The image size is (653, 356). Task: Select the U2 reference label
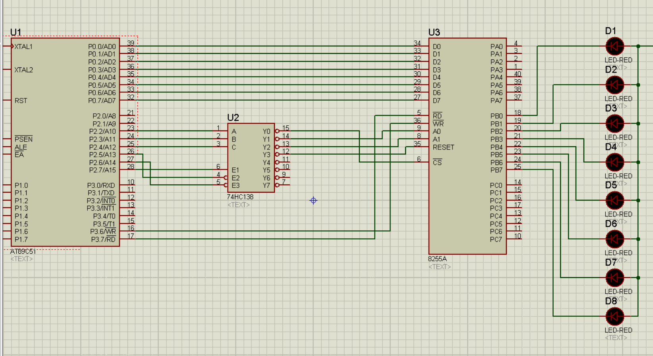(x=233, y=118)
